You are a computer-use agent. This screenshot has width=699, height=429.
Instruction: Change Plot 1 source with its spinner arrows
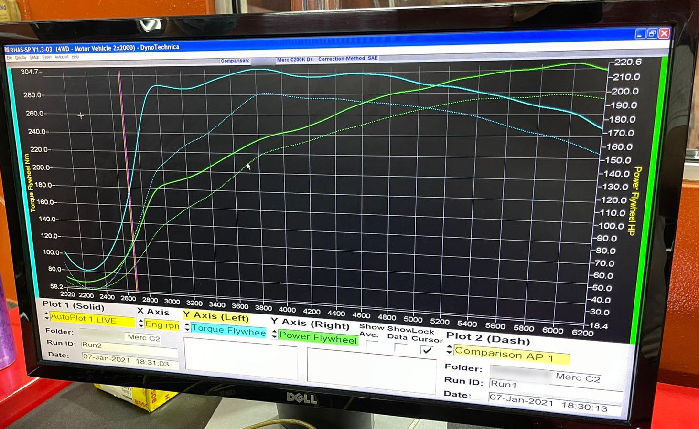tap(46, 316)
